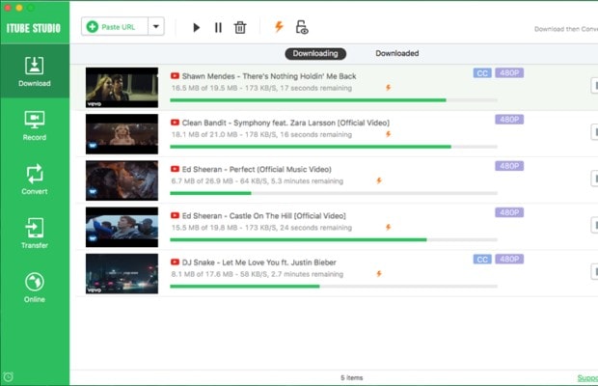This screenshot has width=598, height=386.
Task: Toggle turbo mode lightning toolbar icon
Action: (279, 26)
